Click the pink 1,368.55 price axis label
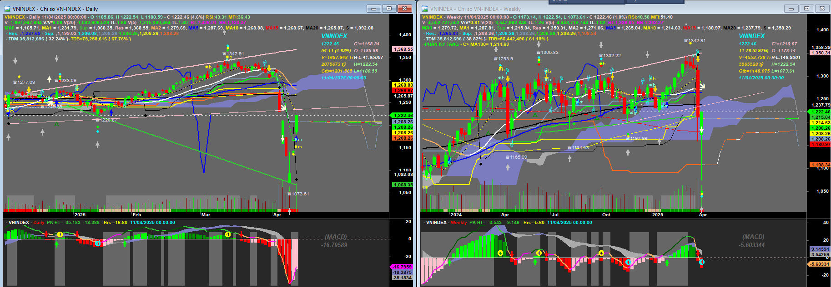This screenshot has height=287, width=831. (403, 49)
